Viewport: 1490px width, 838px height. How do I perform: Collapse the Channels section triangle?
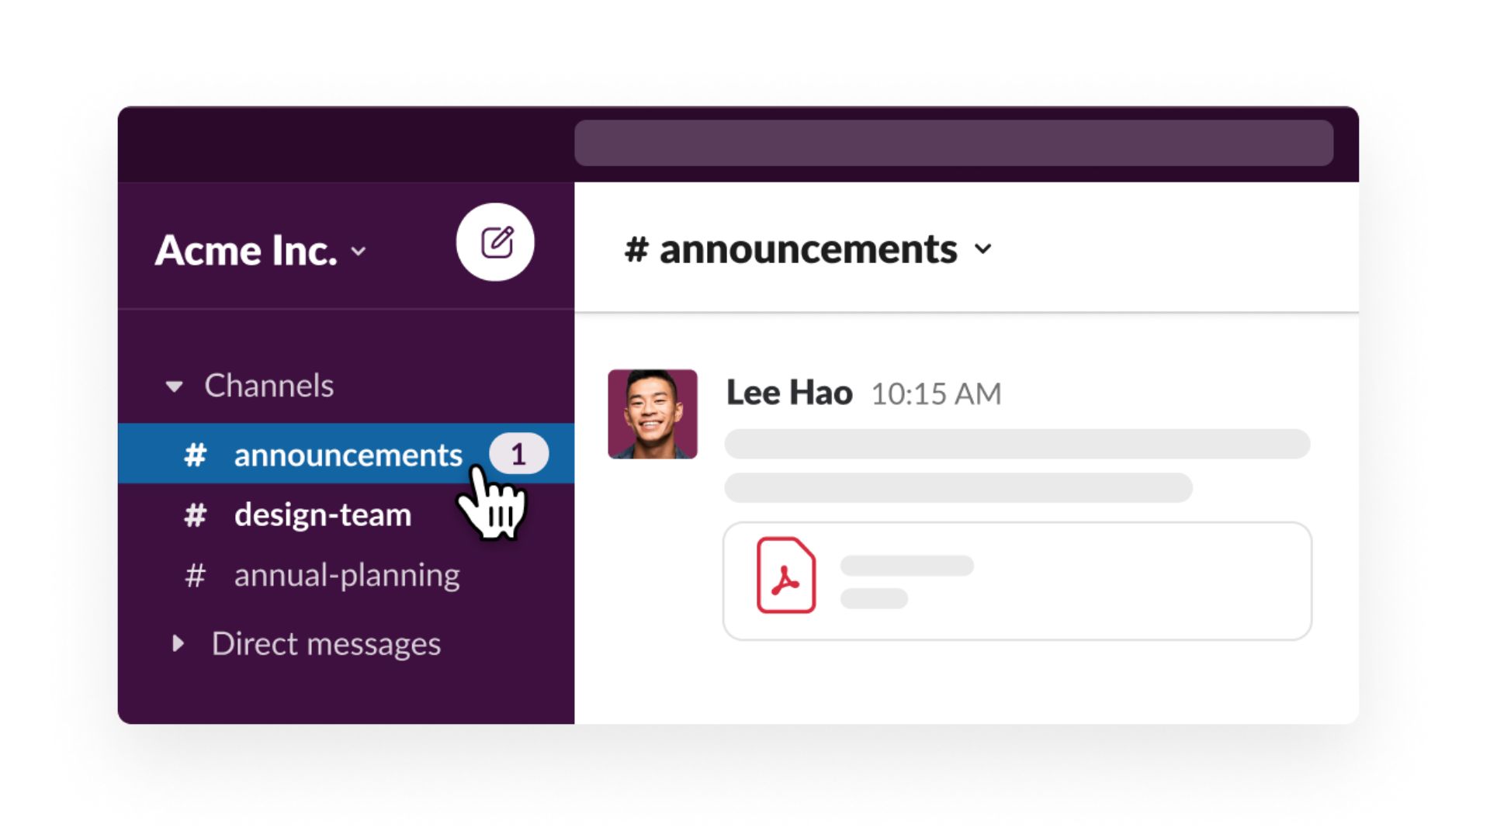(175, 386)
